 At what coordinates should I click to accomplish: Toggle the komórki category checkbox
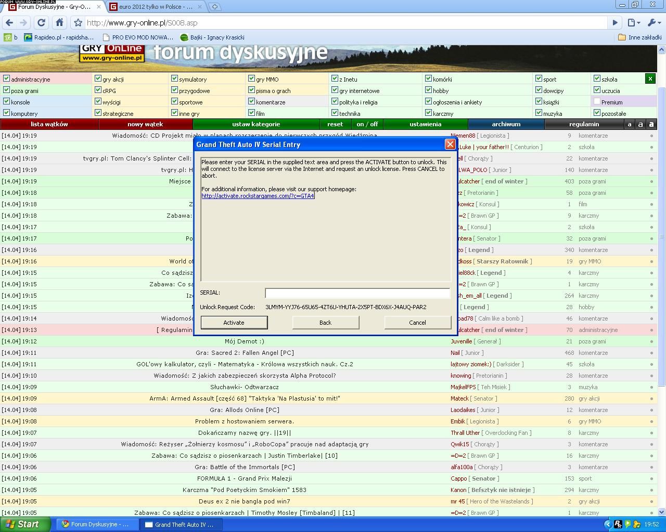pyautogui.click(x=428, y=78)
